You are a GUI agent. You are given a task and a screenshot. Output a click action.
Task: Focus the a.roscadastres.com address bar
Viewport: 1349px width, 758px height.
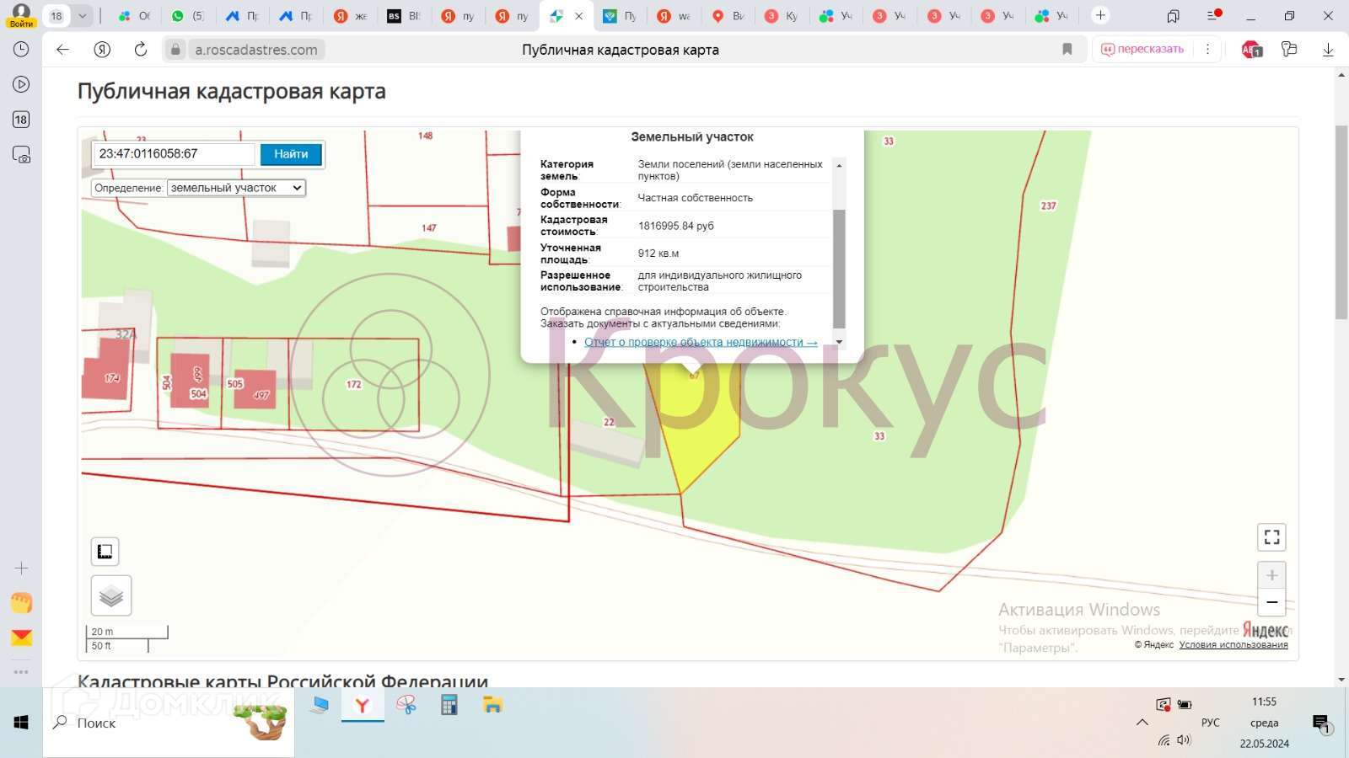256,50
